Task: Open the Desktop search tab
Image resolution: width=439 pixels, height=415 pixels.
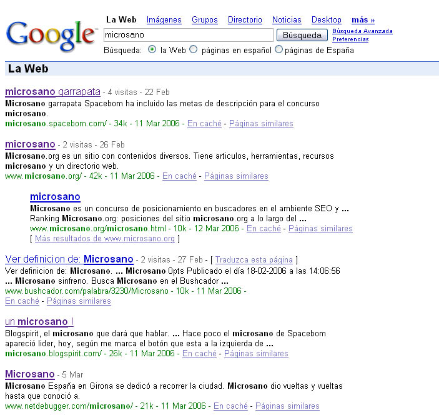Action: click(x=327, y=20)
